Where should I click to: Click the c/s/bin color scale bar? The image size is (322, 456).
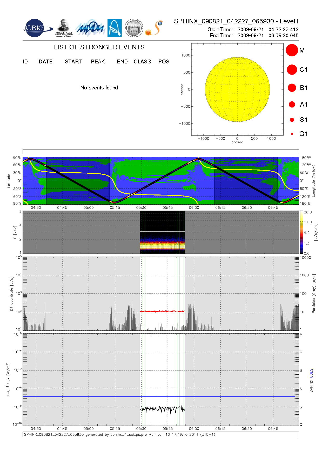301,232
